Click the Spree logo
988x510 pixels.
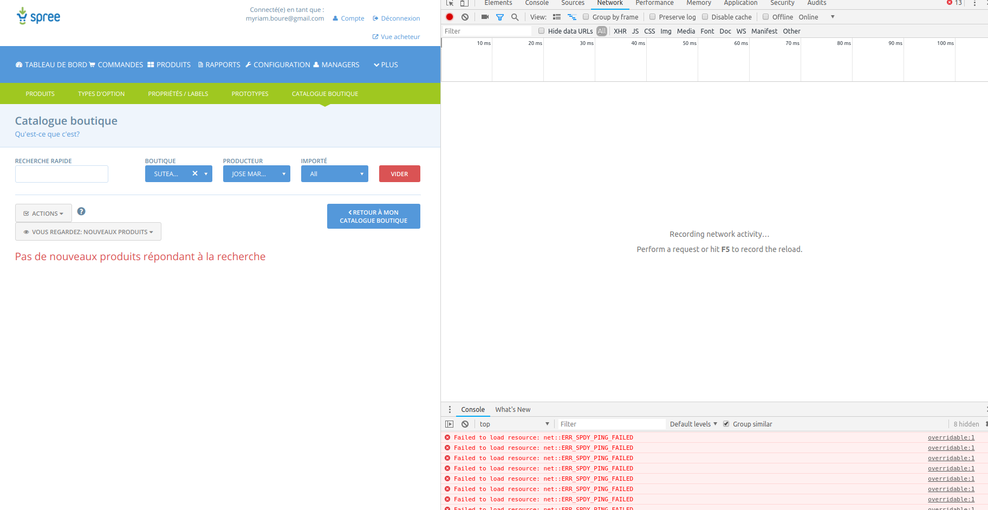[x=38, y=16]
